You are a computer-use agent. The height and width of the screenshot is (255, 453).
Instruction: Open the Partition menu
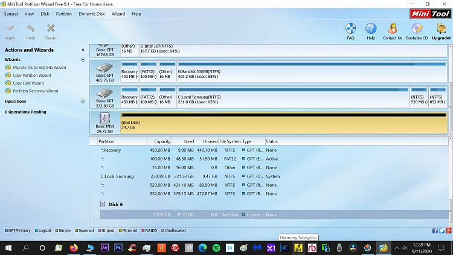coord(63,14)
